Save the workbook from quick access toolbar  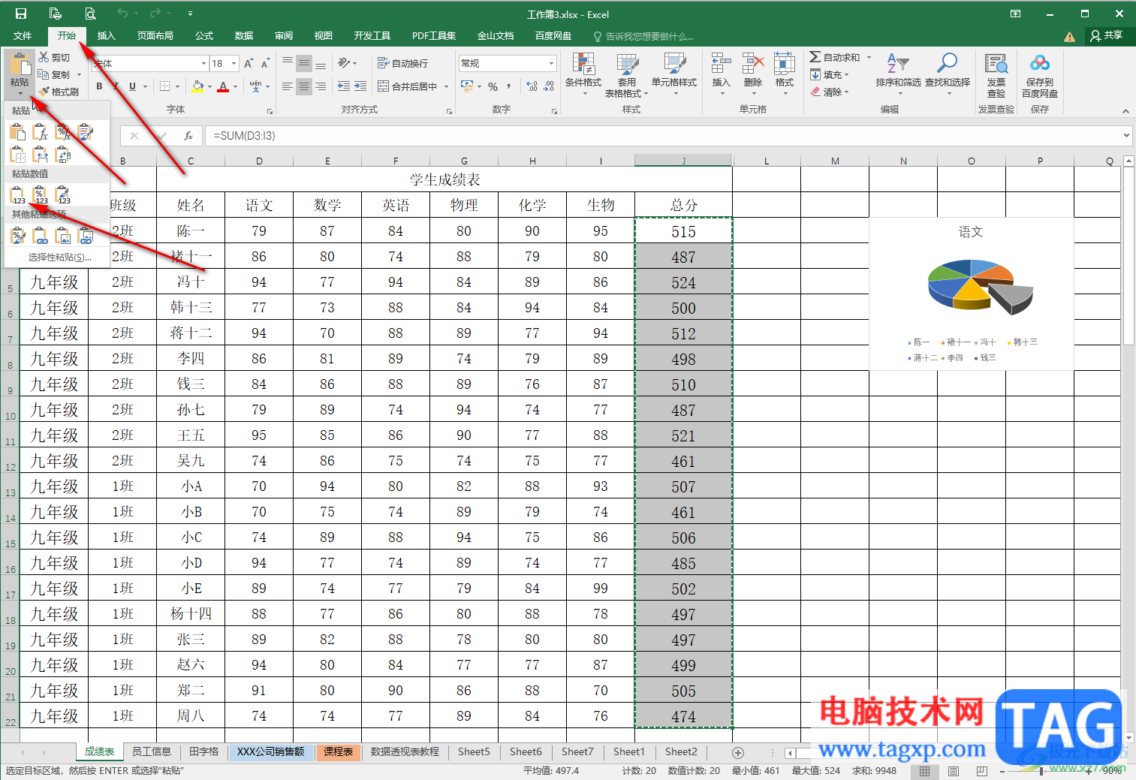(x=21, y=14)
